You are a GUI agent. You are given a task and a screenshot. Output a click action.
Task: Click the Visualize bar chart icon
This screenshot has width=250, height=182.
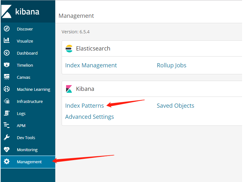pyautogui.click(x=7, y=40)
